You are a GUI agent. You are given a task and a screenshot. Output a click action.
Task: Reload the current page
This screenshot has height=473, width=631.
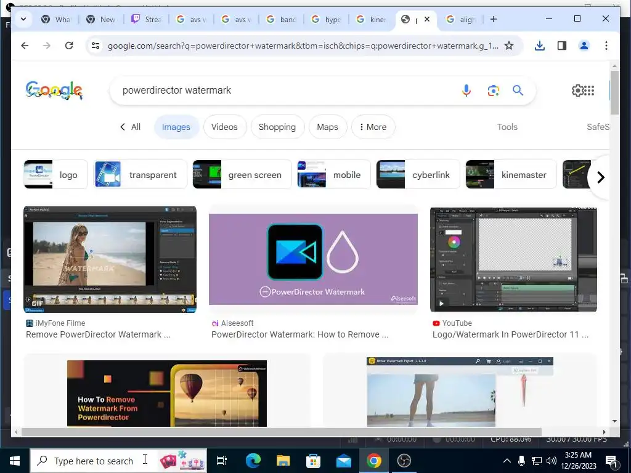(69, 46)
